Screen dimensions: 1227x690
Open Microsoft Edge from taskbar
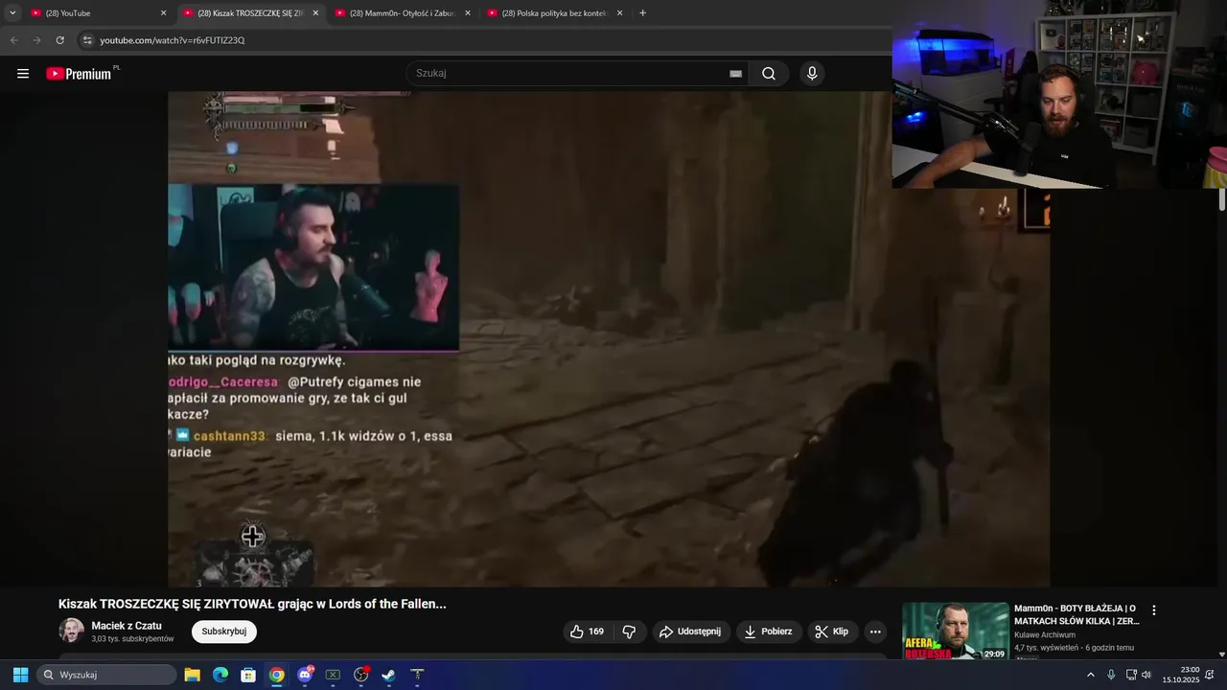pyautogui.click(x=220, y=675)
